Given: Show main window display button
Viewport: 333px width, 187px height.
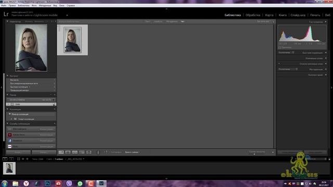Looking at the screenshot, I should (x=5, y=159).
